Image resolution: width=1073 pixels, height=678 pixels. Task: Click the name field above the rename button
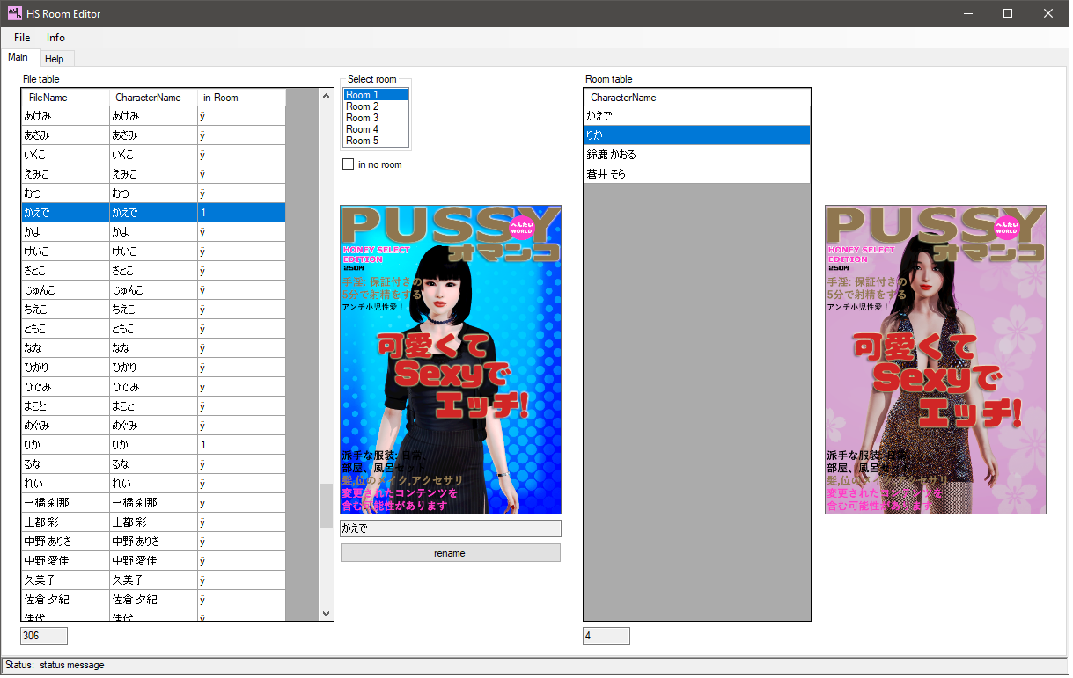pyautogui.click(x=450, y=529)
